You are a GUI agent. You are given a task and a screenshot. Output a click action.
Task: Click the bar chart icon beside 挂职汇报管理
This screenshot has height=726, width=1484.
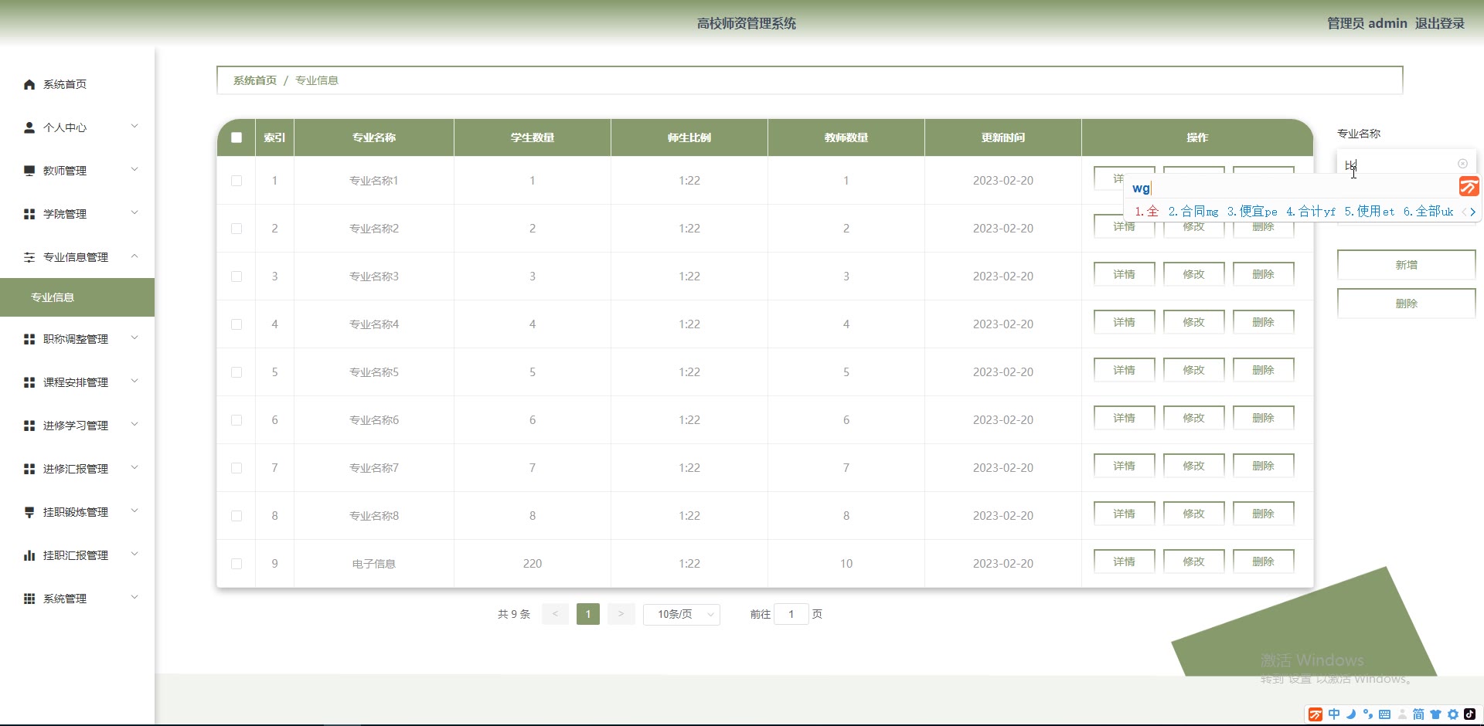pos(29,555)
